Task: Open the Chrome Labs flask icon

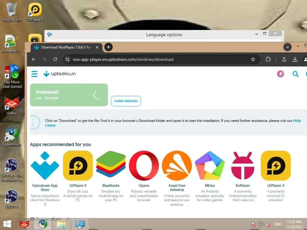Action: click(x=284, y=59)
